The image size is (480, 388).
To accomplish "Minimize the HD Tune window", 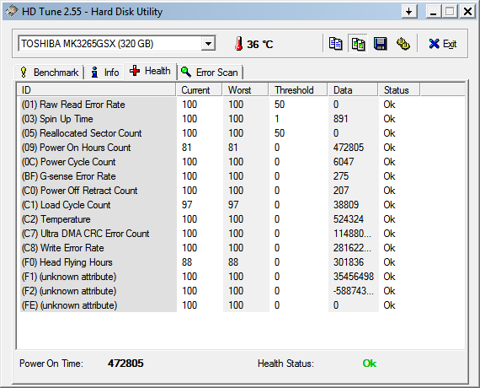I will 433,12.
